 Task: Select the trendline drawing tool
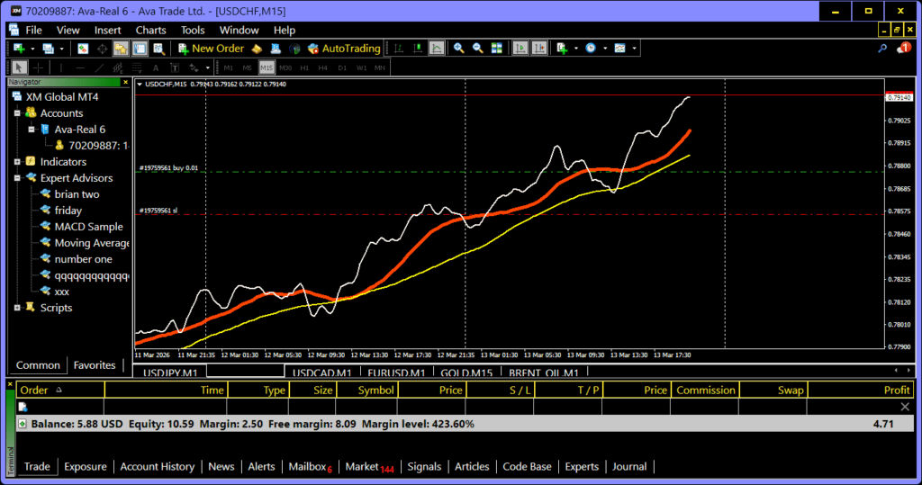tap(99, 67)
